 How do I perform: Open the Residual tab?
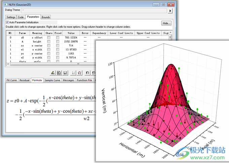[25, 80]
